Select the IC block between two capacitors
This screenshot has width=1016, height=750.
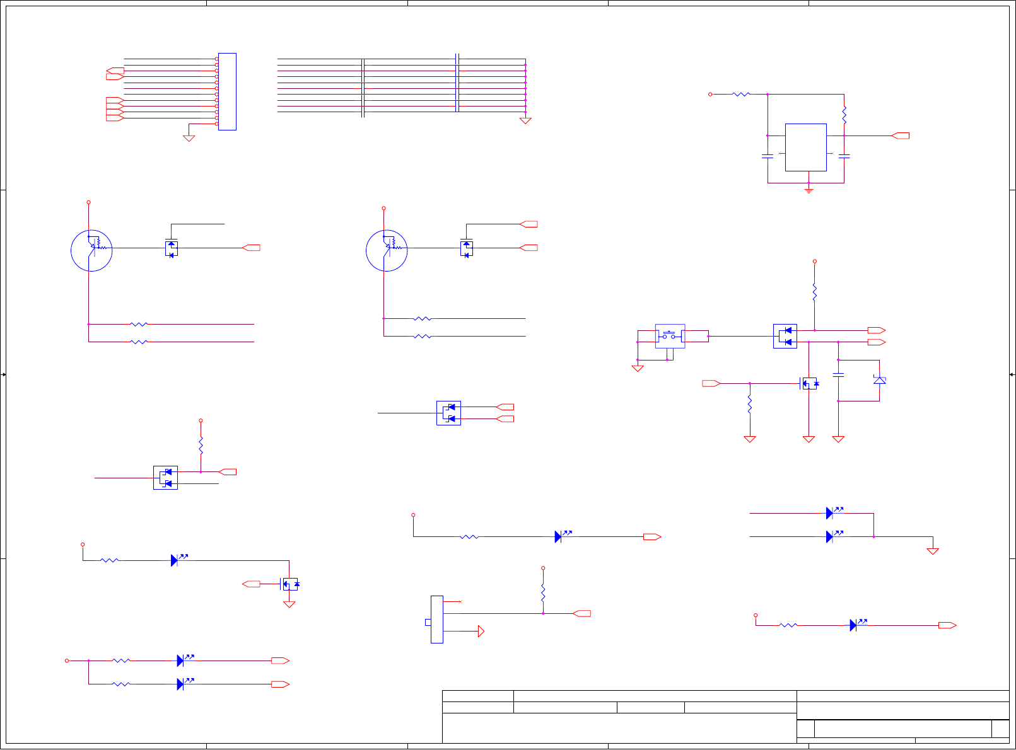805,147
